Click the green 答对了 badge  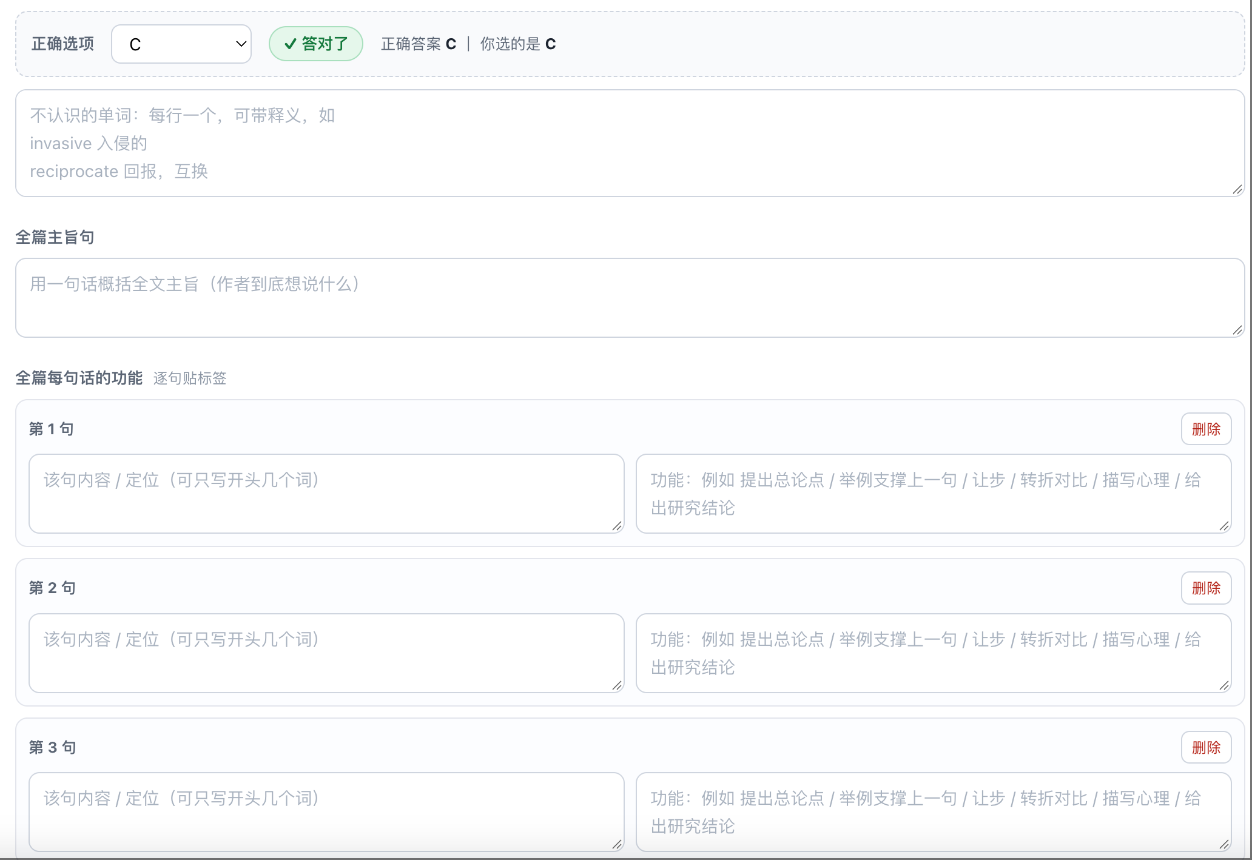pyautogui.click(x=316, y=44)
